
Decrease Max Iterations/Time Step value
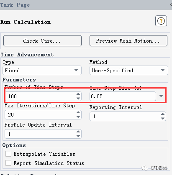(x=78, y=117)
